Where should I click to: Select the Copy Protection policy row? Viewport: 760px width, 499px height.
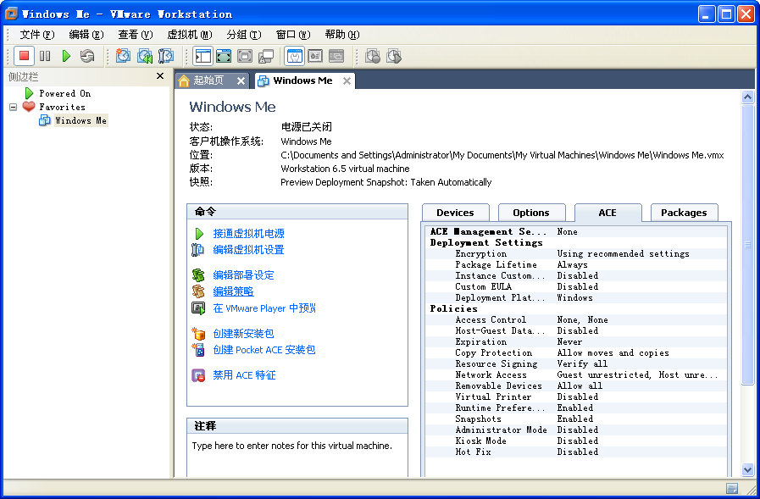576,352
